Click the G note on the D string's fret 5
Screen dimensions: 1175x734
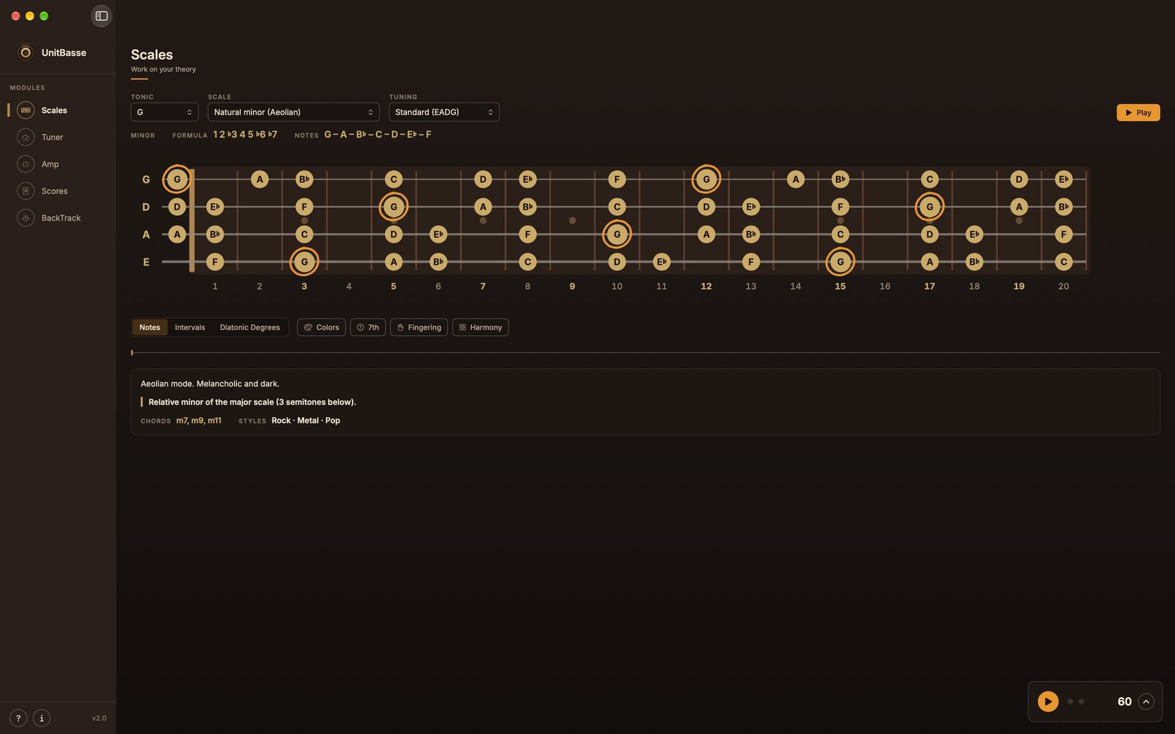tap(394, 207)
